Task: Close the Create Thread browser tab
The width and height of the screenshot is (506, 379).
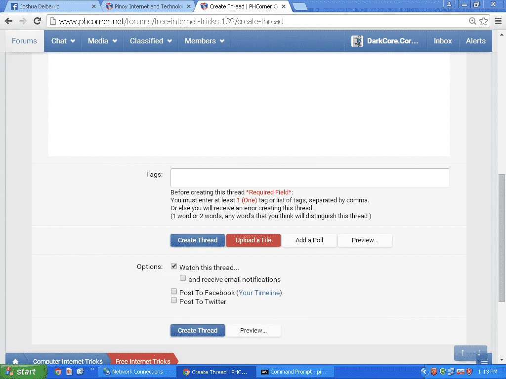Action: 283,6
